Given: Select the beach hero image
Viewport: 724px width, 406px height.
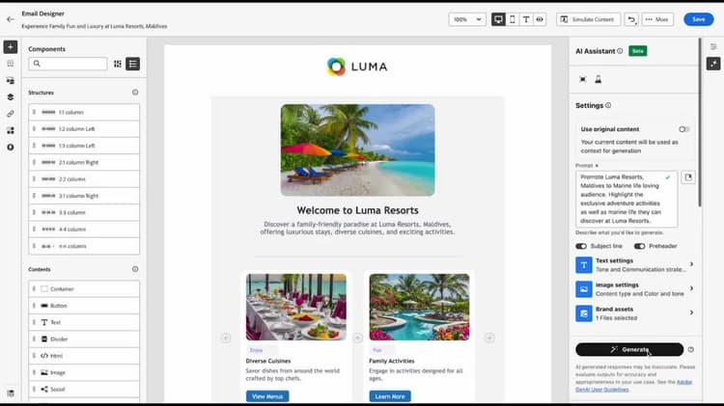Looking at the screenshot, I should tap(357, 149).
